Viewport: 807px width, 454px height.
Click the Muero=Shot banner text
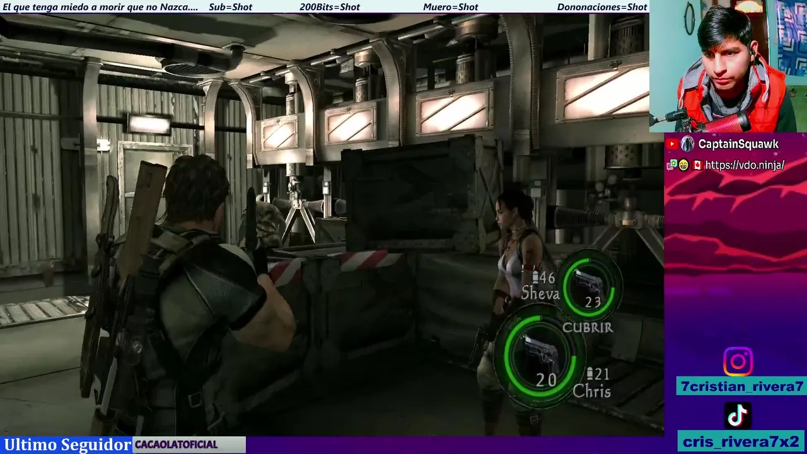tap(451, 7)
